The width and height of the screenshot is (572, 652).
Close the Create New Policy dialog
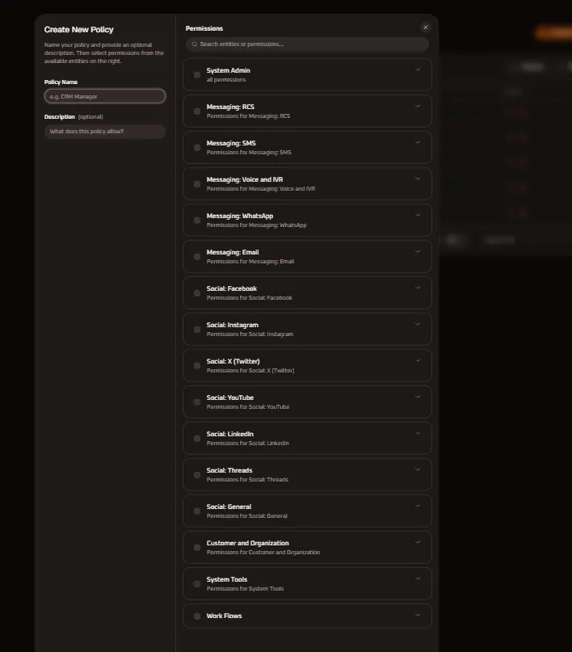tap(425, 27)
